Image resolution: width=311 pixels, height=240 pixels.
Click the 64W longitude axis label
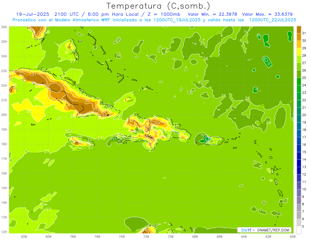244,236
